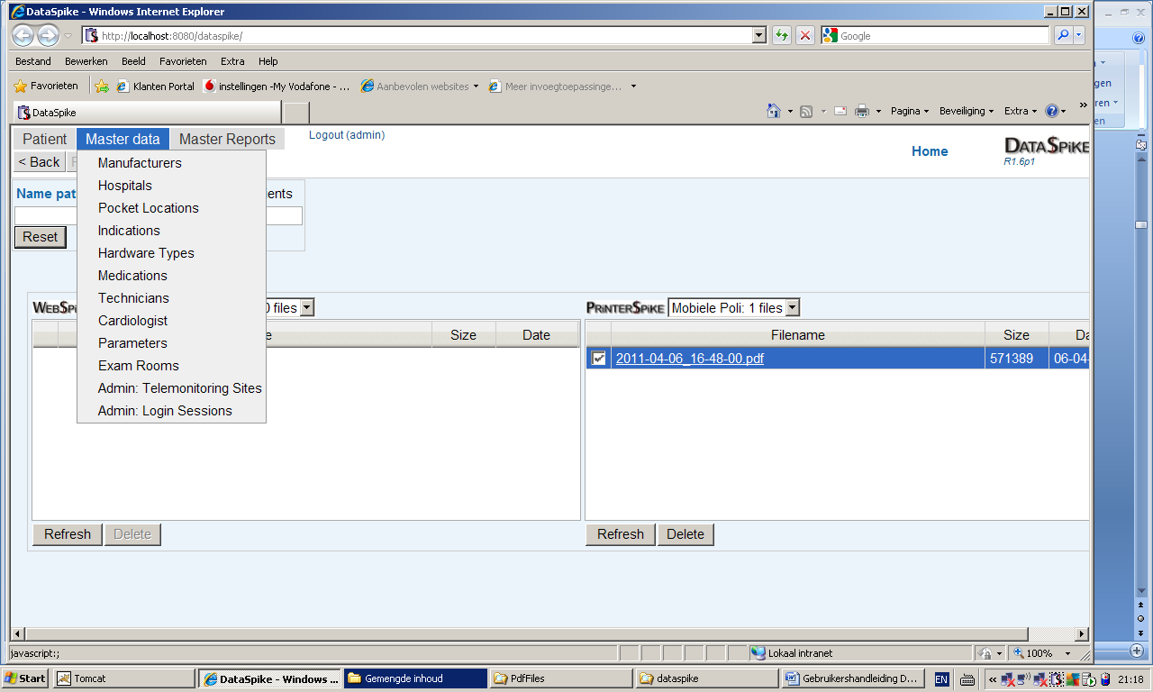Image resolution: width=1153 pixels, height=692 pixels.
Task: Click the EN language indicator in taskbar
Action: pos(941,679)
